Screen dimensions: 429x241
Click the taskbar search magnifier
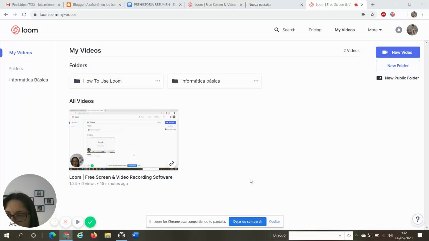tap(20, 235)
